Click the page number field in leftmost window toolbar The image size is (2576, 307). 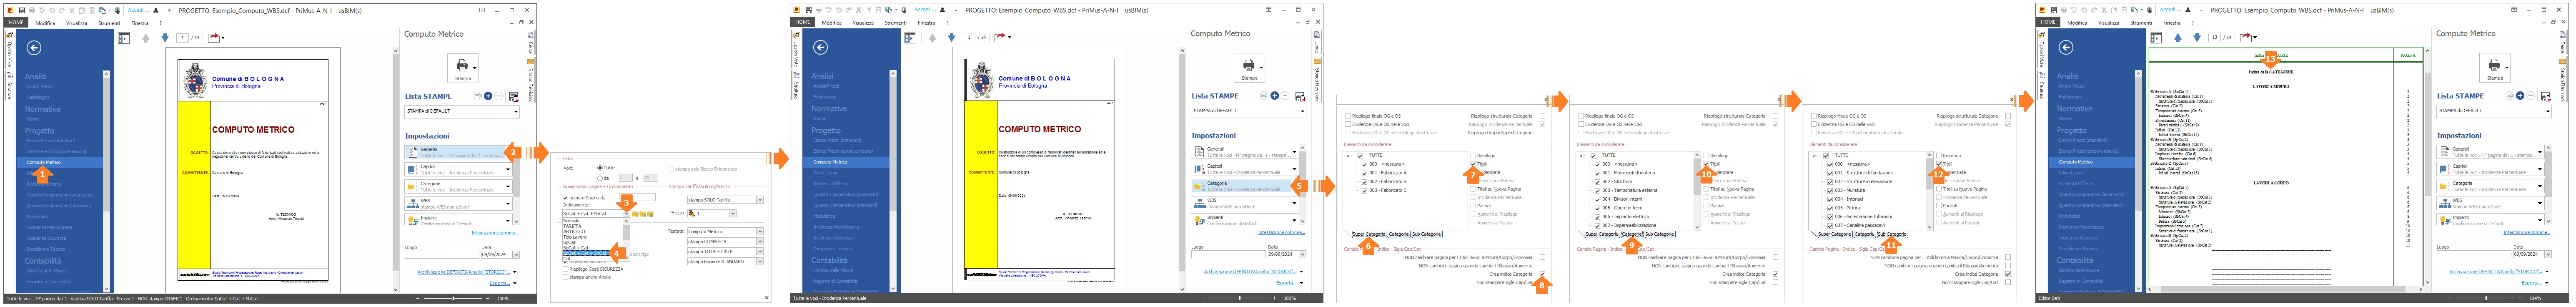[x=183, y=38]
